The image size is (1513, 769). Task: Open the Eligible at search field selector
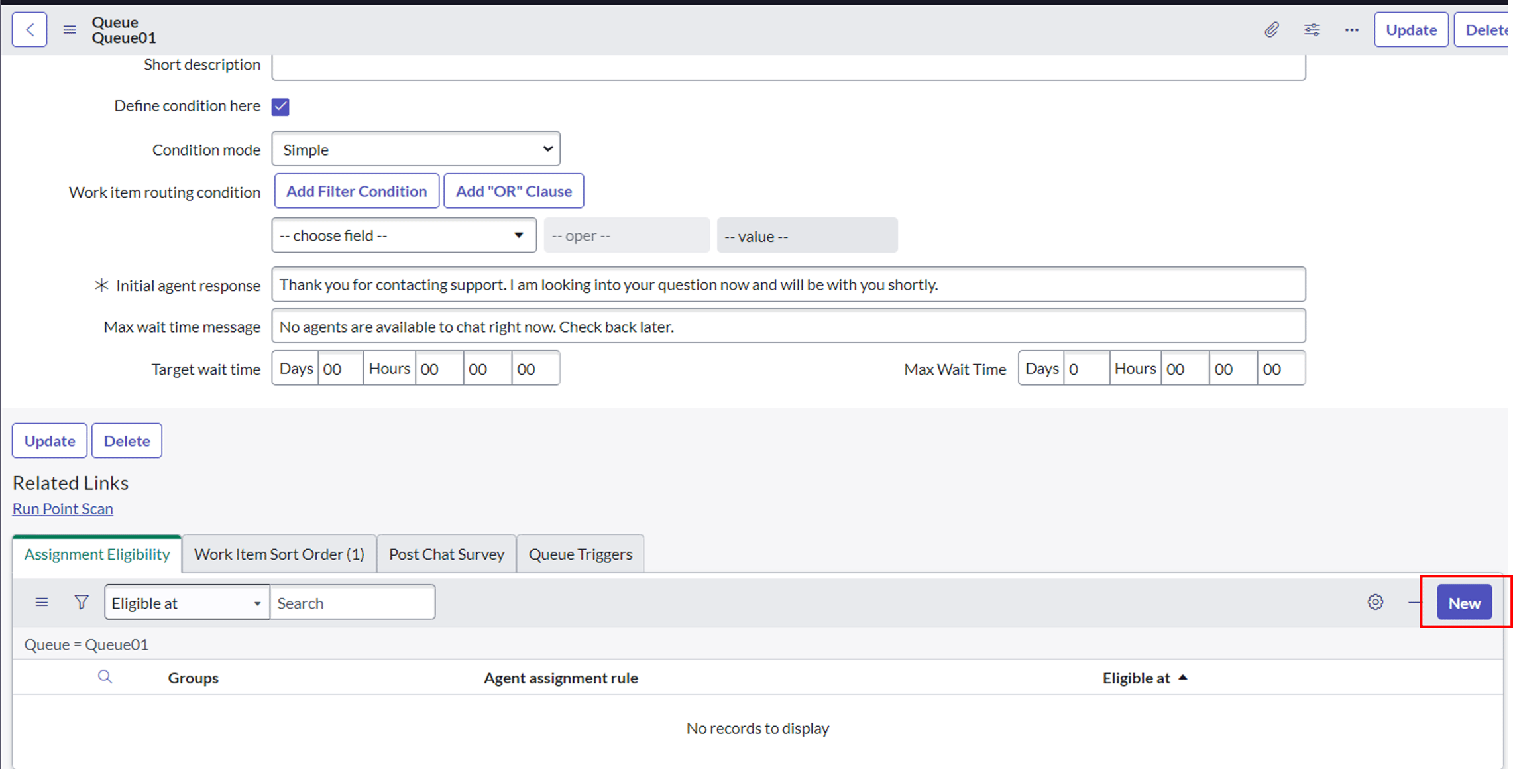pos(186,602)
